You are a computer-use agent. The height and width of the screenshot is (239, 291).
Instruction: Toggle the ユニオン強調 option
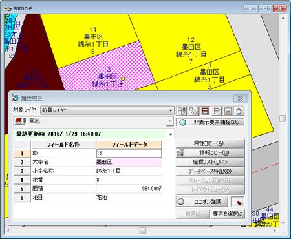[x=202, y=202]
